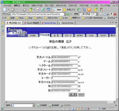Click 次を検索 find-next button
Image resolution: width=119 pixels, height=111 pixels.
click(42, 105)
